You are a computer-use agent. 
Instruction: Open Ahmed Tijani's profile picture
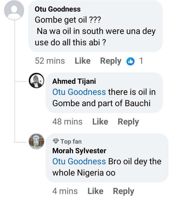click(x=37, y=81)
